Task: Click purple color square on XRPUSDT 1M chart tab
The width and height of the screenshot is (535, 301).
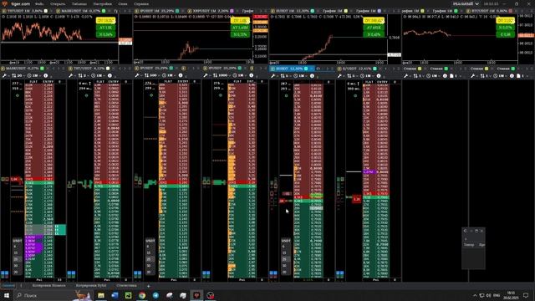Action: tap(232, 11)
